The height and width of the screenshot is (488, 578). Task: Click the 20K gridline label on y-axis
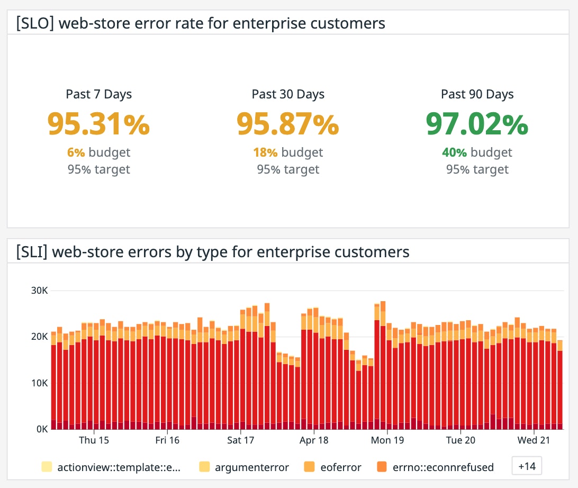39,337
